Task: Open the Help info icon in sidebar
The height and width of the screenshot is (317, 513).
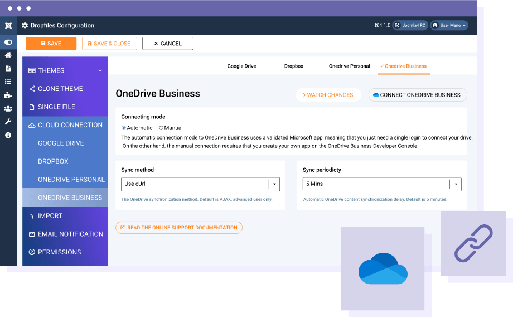Action: (x=8, y=135)
